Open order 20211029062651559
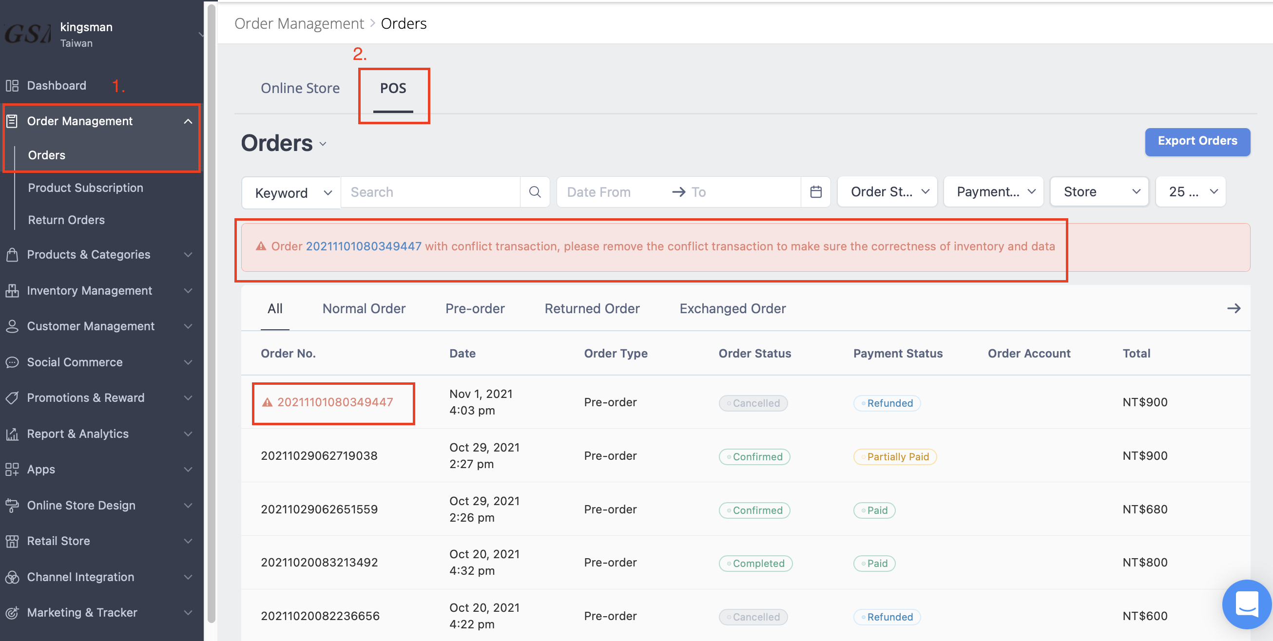Screen dimensions: 1273x641 (319, 509)
